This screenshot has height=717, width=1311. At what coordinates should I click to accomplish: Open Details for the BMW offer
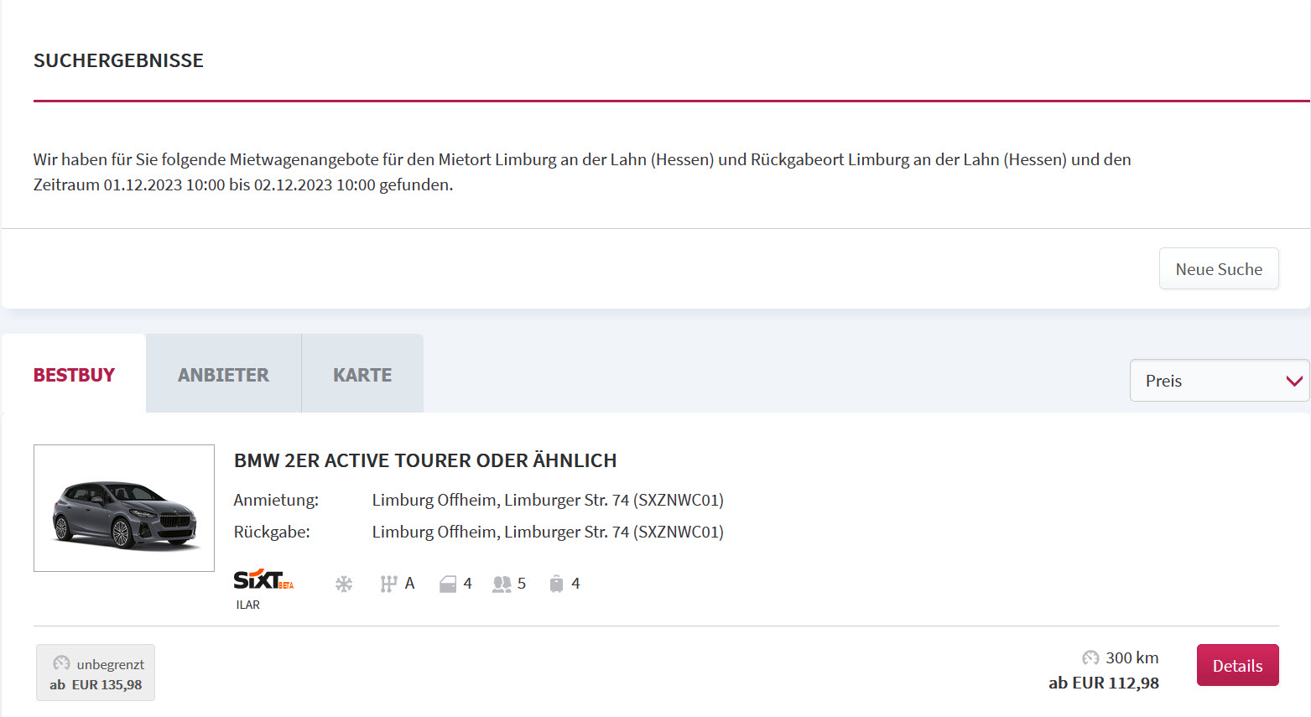(1237, 666)
